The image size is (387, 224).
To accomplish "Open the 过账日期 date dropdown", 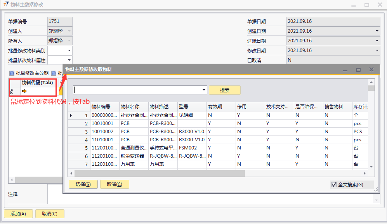I will [377, 41].
